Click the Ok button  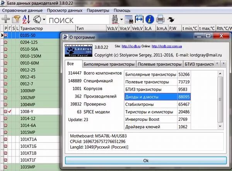pos(146,161)
